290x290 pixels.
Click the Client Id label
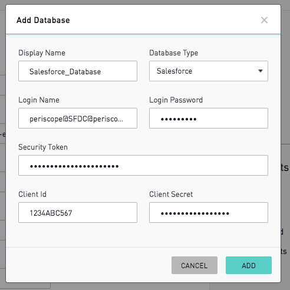tap(32, 195)
